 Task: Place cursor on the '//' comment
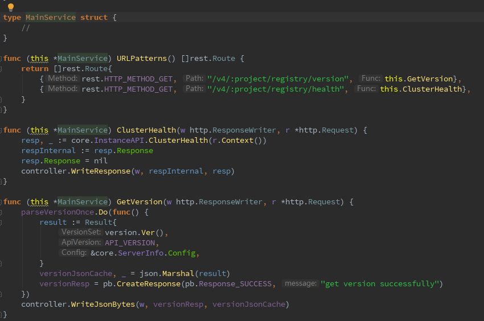(26, 28)
